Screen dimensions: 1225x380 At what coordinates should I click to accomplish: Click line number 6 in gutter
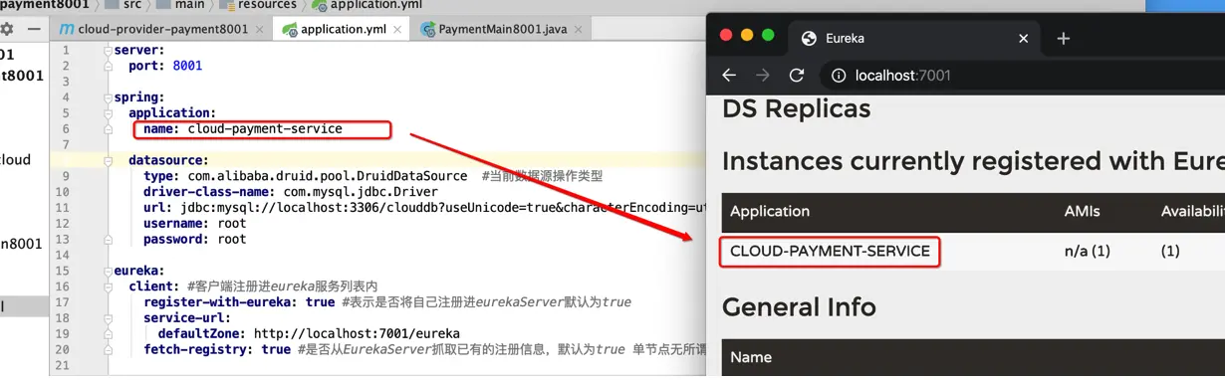click(66, 129)
